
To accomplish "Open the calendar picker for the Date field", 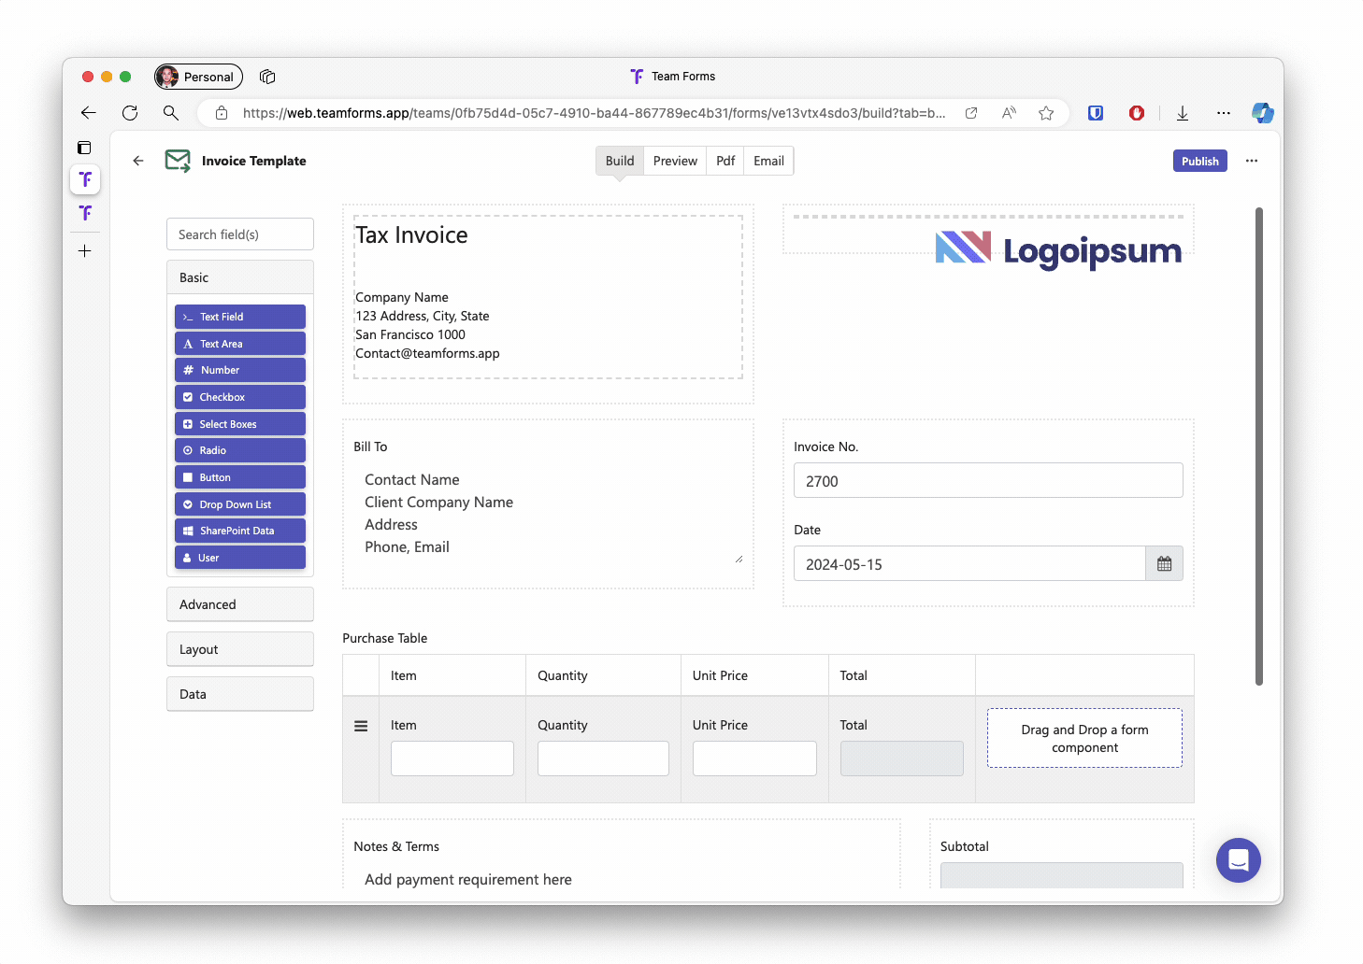I will pyautogui.click(x=1164, y=564).
